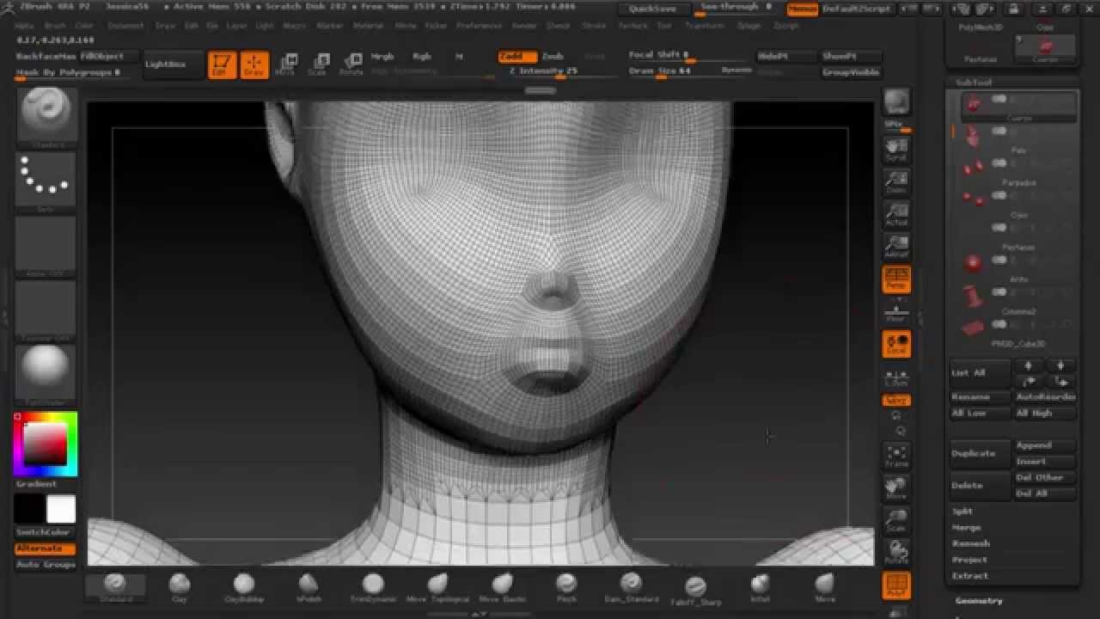Open the Light menu
The width and height of the screenshot is (1100, 619).
pyautogui.click(x=265, y=26)
